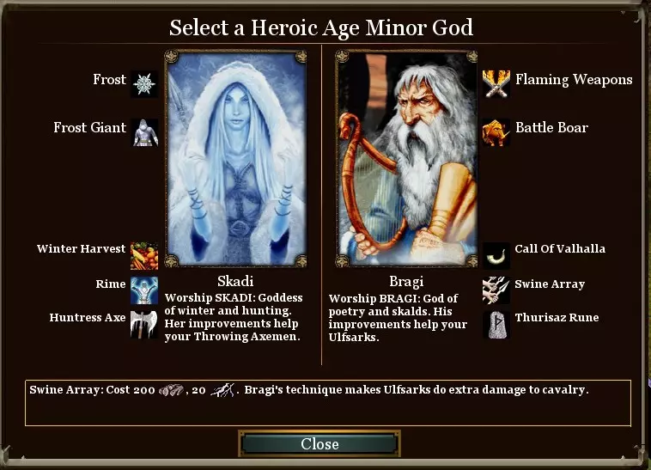Click the Swine Array text label
Image resolution: width=651 pixels, height=470 pixels.
[x=550, y=284]
